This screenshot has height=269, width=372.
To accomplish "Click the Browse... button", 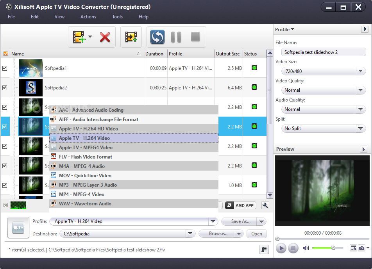I will (x=216, y=234).
